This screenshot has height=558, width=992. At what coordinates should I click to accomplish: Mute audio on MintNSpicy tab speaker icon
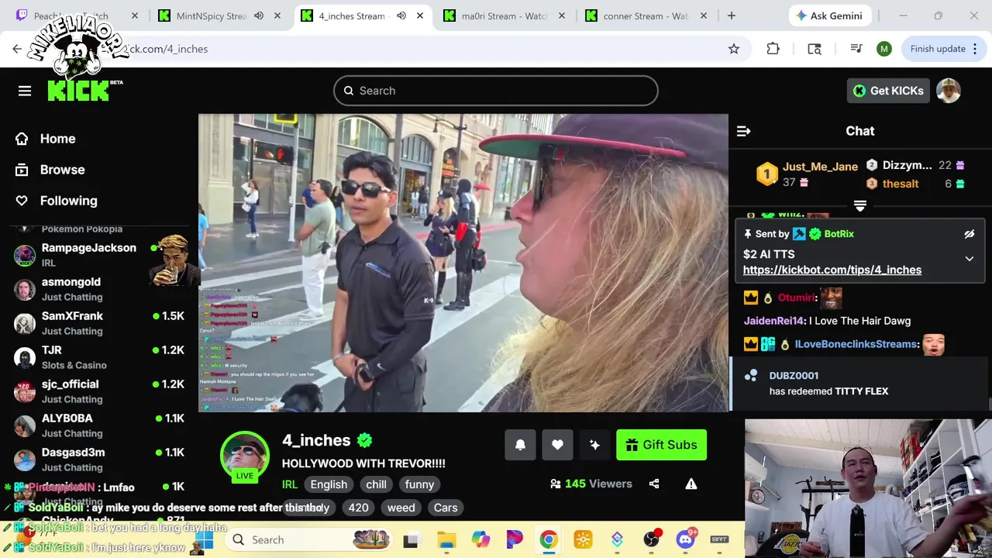coord(259,15)
